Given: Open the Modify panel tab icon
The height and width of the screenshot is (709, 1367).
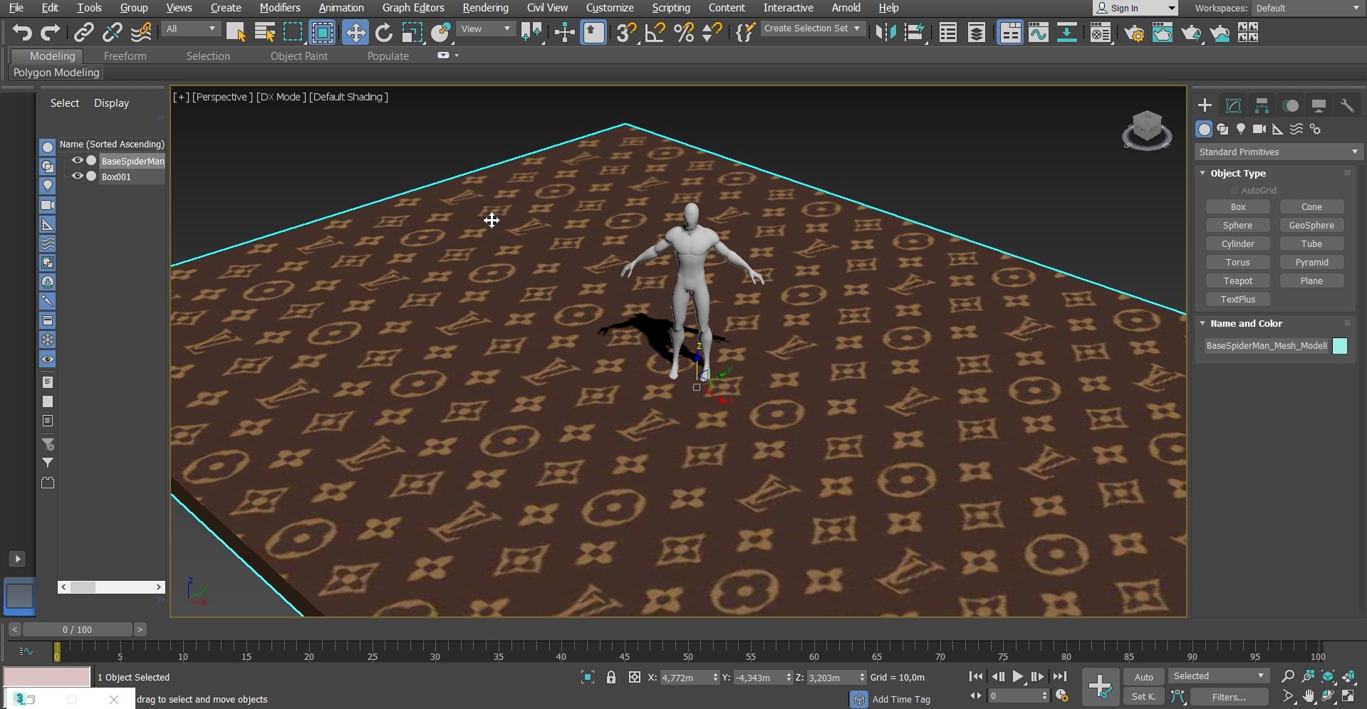Looking at the screenshot, I should coord(1233,105).
